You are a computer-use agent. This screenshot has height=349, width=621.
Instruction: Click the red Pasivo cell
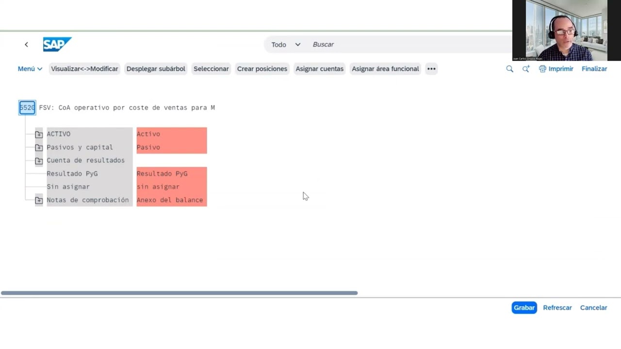(x=172, y=147)
